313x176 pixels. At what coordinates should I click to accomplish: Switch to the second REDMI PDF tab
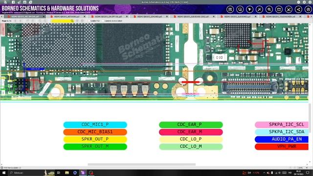coord(67,17)
